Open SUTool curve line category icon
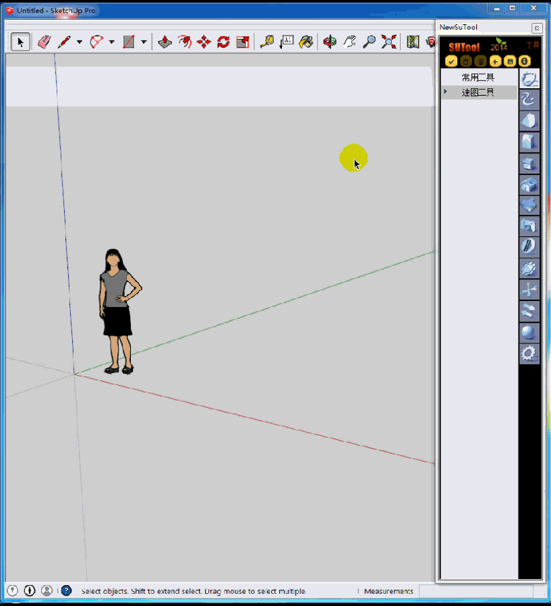 [529, 100]
